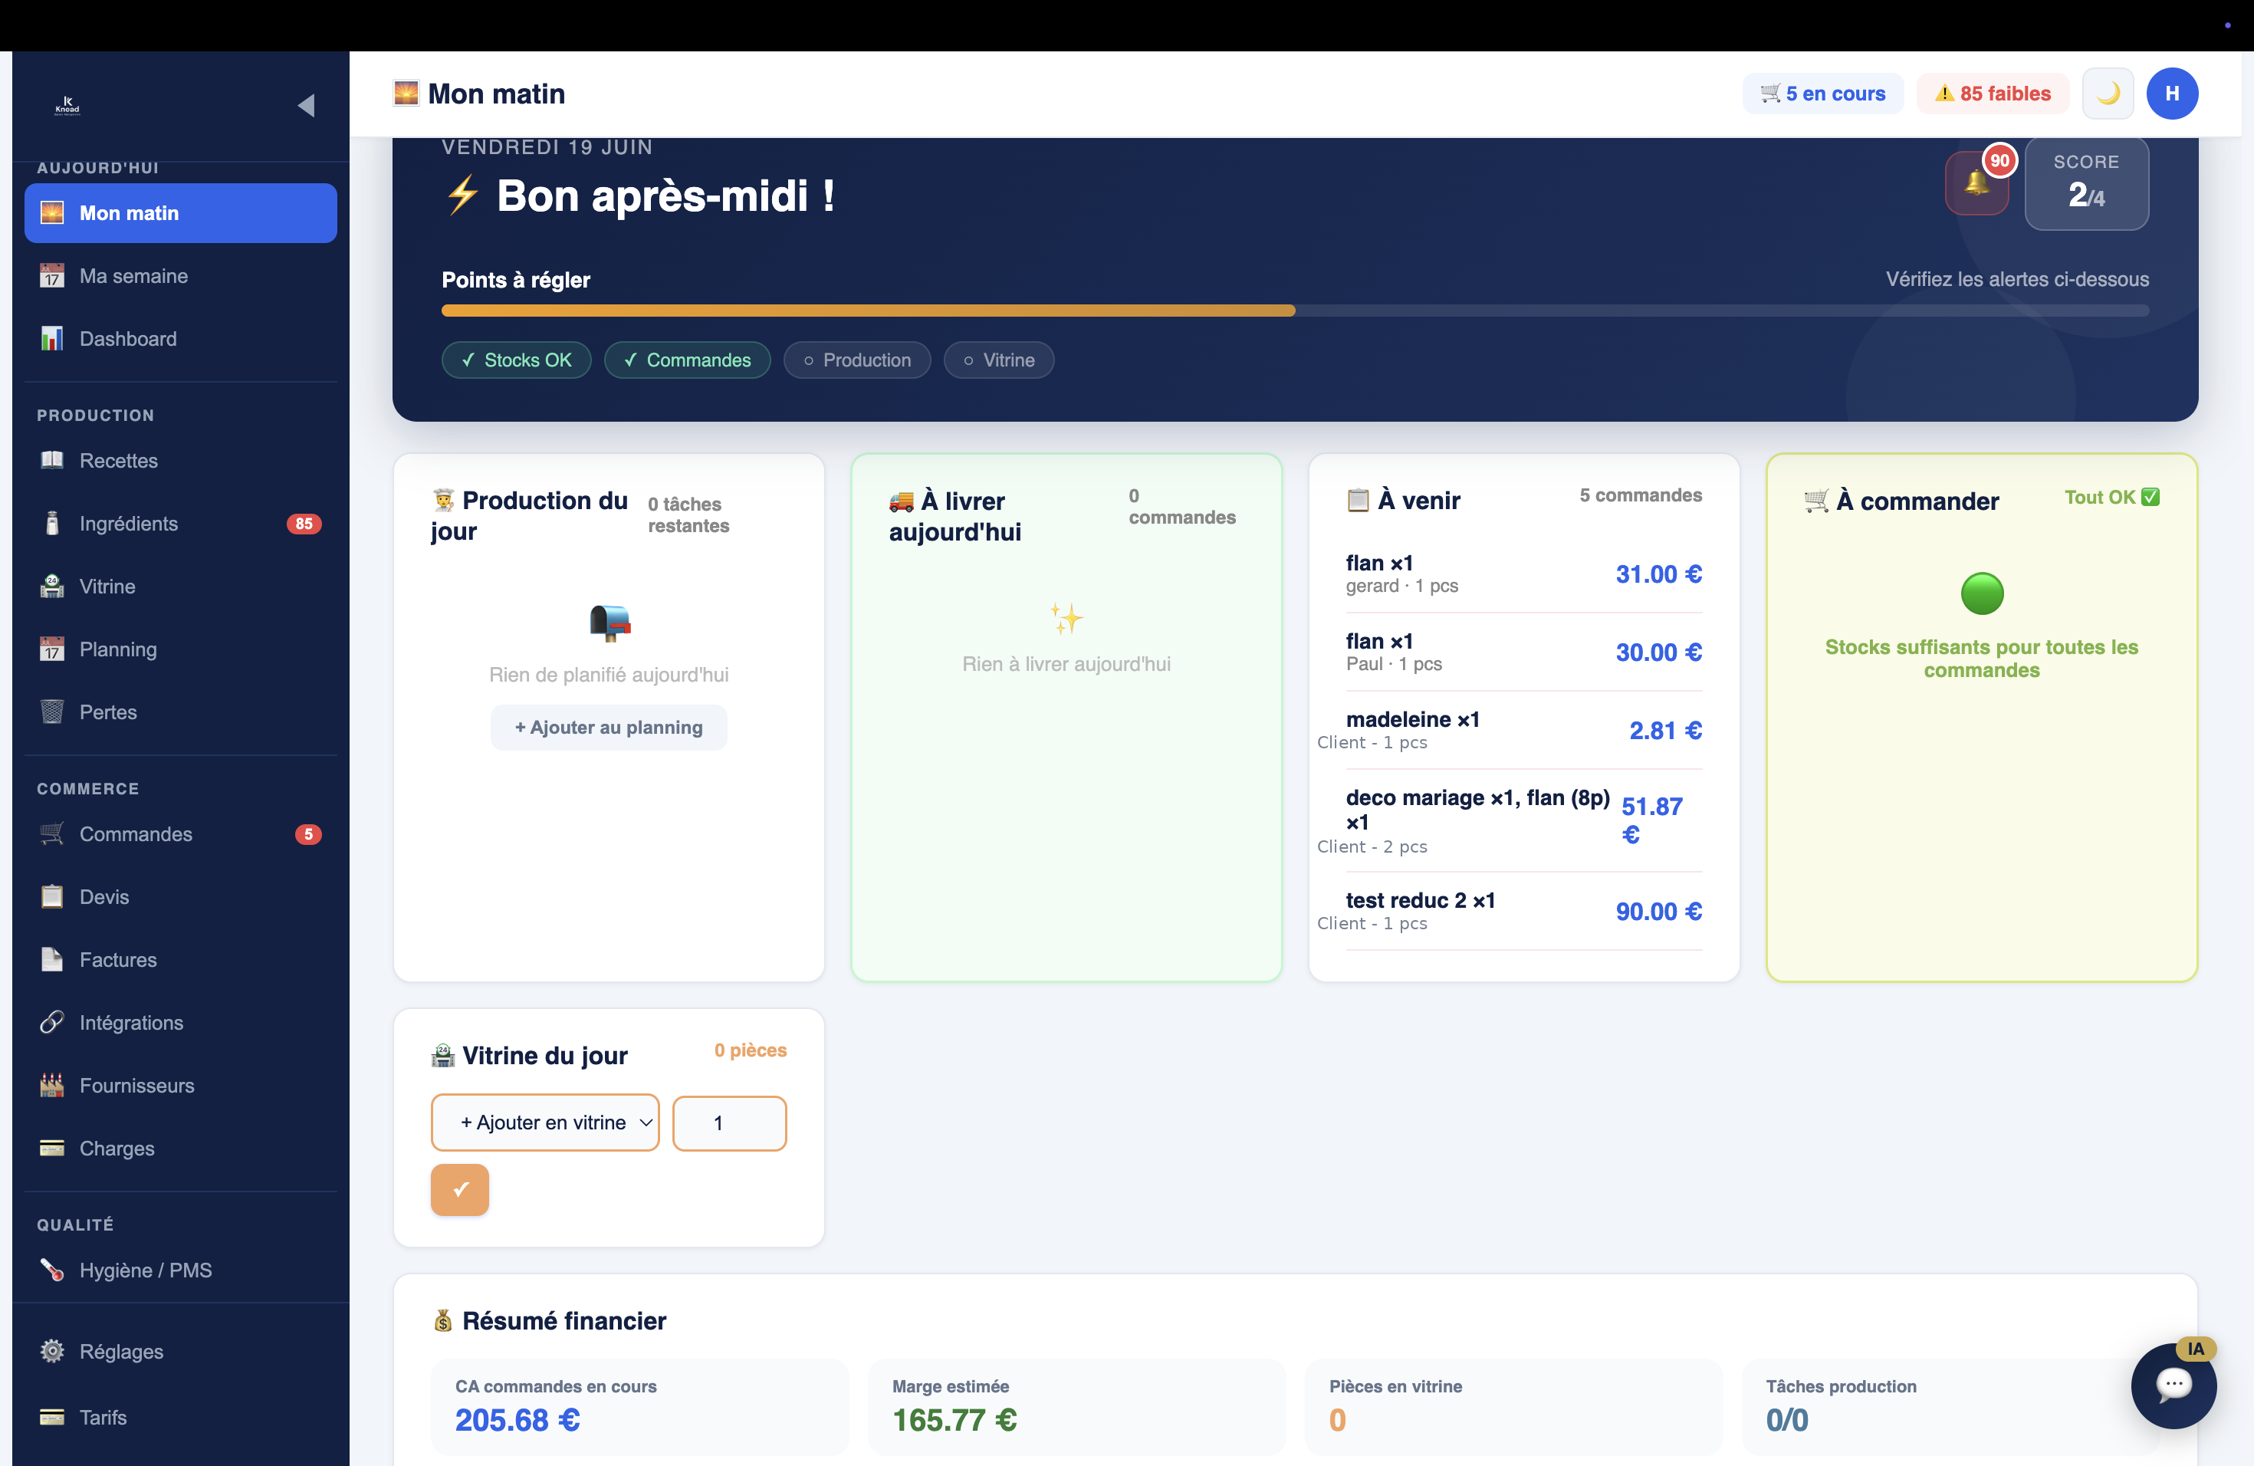Viewport: 2254px width, 1466px height.
Task: Click the green stock status circle
Action: (1982, 593)
